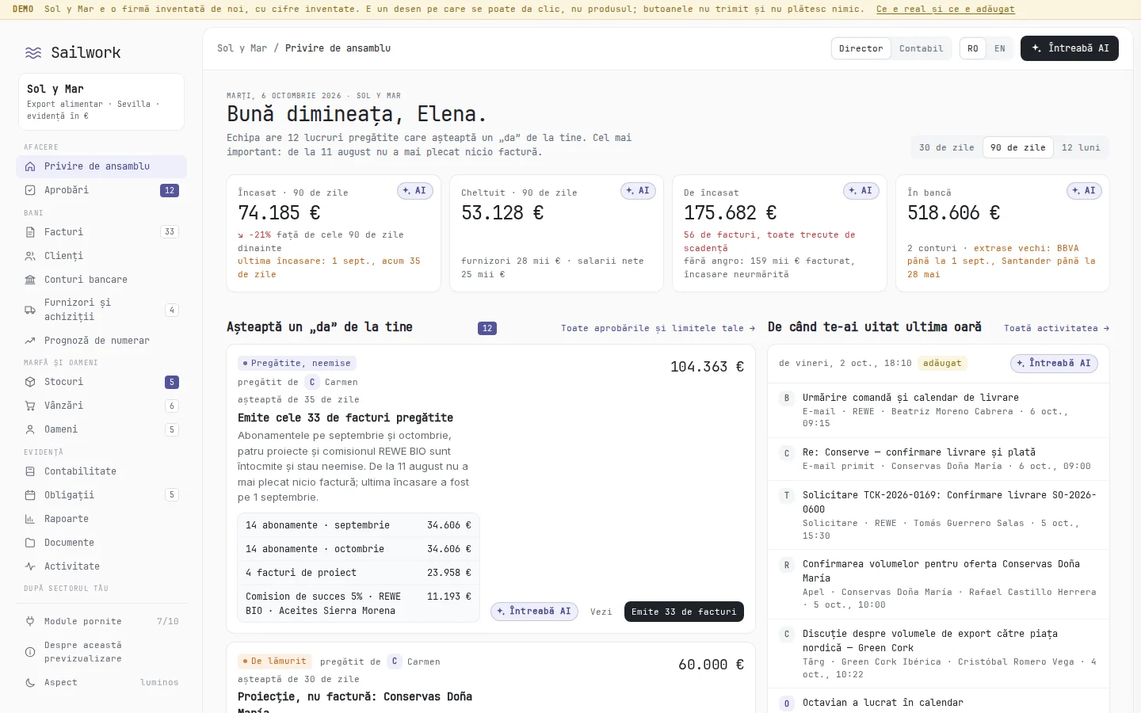Image resolution: width=1141 pixels, height=713 pixels.
Task: Toggle the Aspect luminos theme setting
Action: [x=101, y=682]
